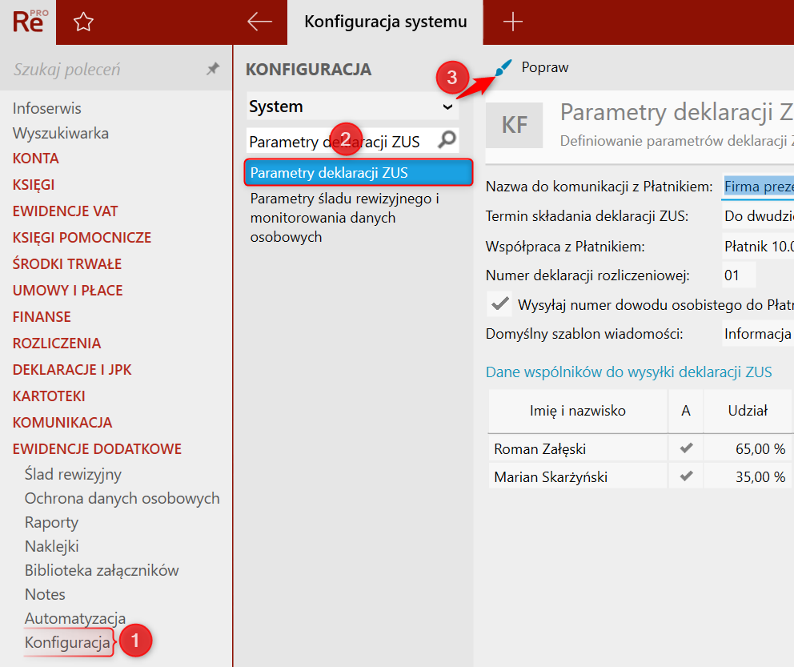Open the default message template dropdown
The height and width of the screenshot is (667, 794).
click(757, 334)
